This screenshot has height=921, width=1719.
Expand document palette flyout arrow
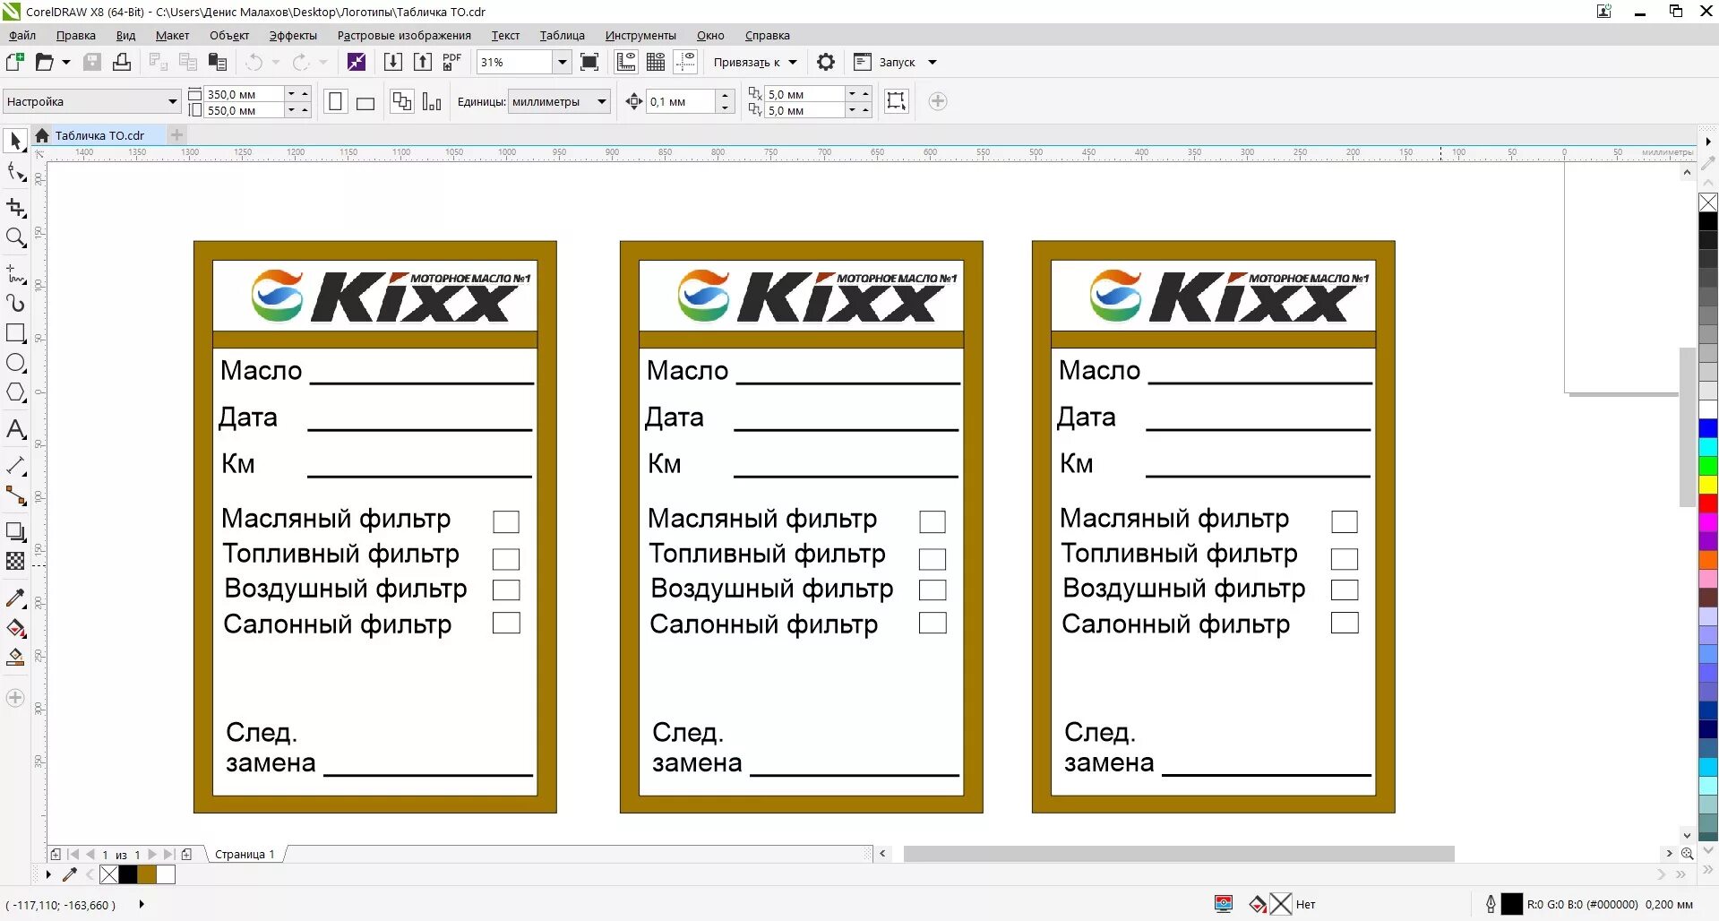(48, 874)
